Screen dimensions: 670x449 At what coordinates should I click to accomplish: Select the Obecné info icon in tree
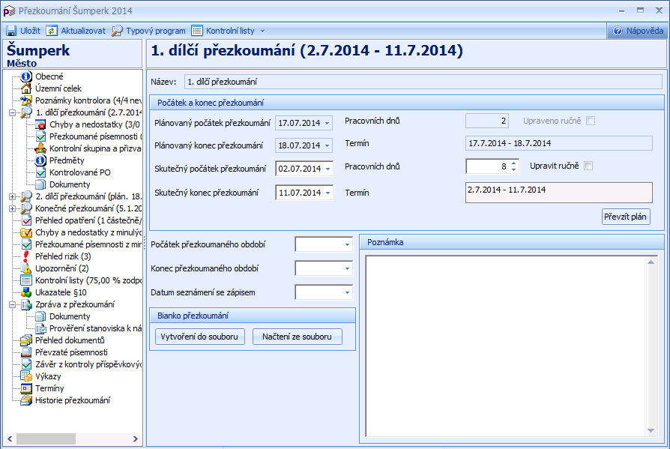click(26, 76)
